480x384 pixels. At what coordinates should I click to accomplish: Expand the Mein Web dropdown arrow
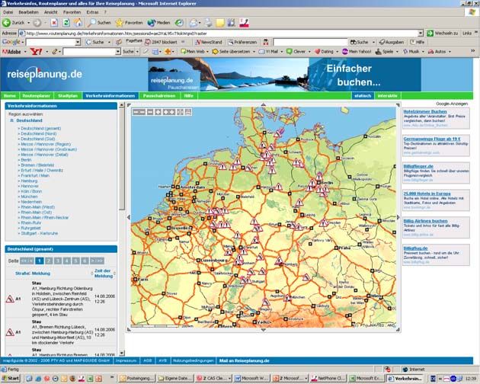(x=207, y=52)
